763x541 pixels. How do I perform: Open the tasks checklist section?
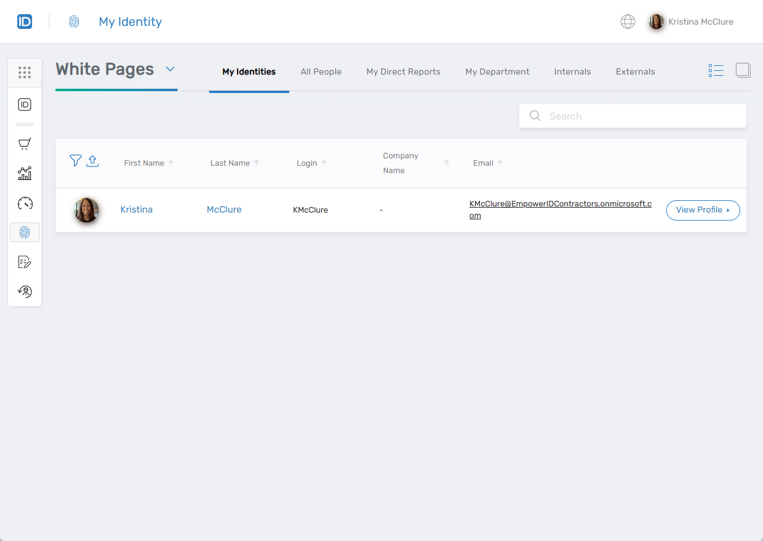coord(25,262)
